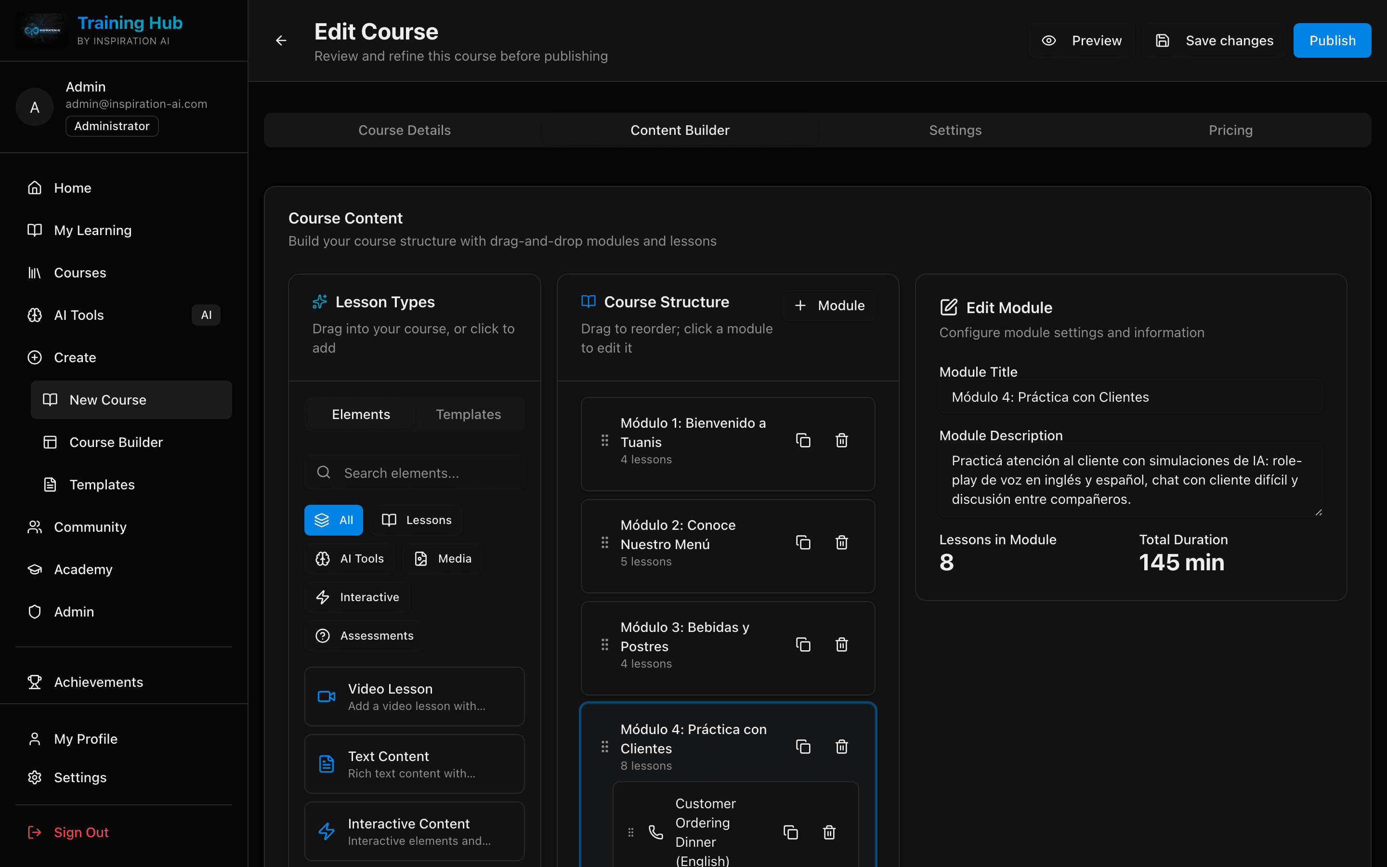Open the Pricing tab
The height and width of the screenshot is (867, 1387).
[x=1230, y=130]
